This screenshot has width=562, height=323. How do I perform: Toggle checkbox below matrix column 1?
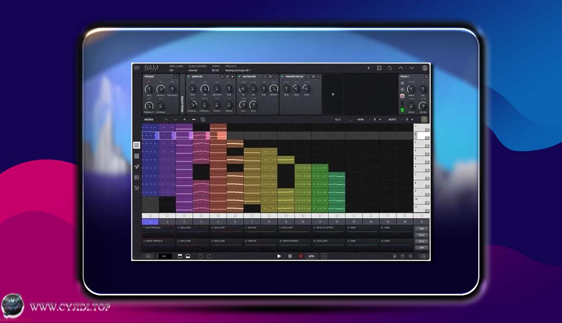tap(150, 216)
